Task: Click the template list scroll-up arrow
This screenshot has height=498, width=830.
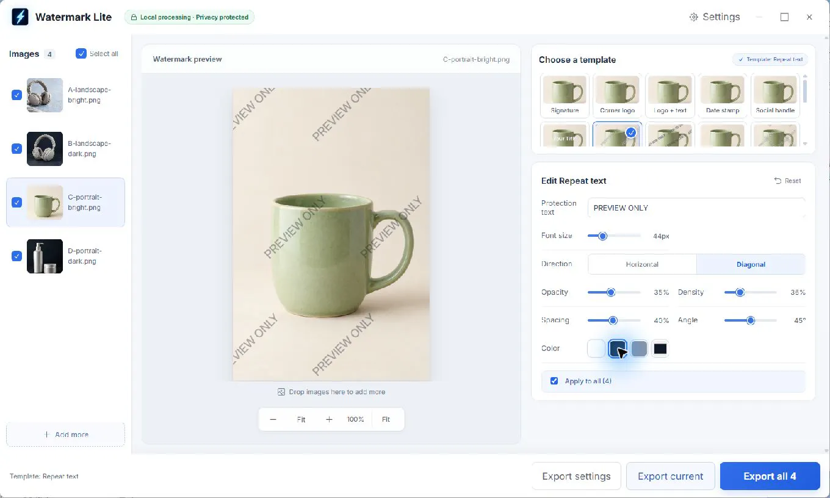Action: pos(805,77)
